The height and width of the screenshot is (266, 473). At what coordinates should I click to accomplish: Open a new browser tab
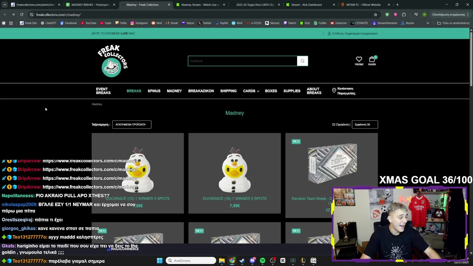[397, 5]
